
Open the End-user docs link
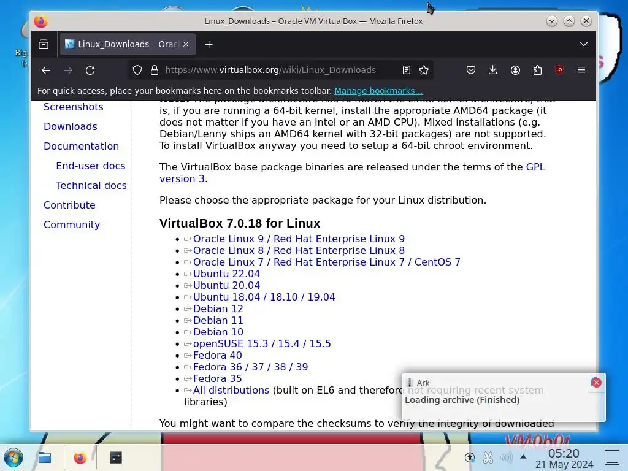91,166
